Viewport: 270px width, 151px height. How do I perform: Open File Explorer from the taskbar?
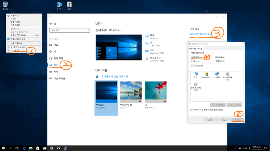point(31,148)
